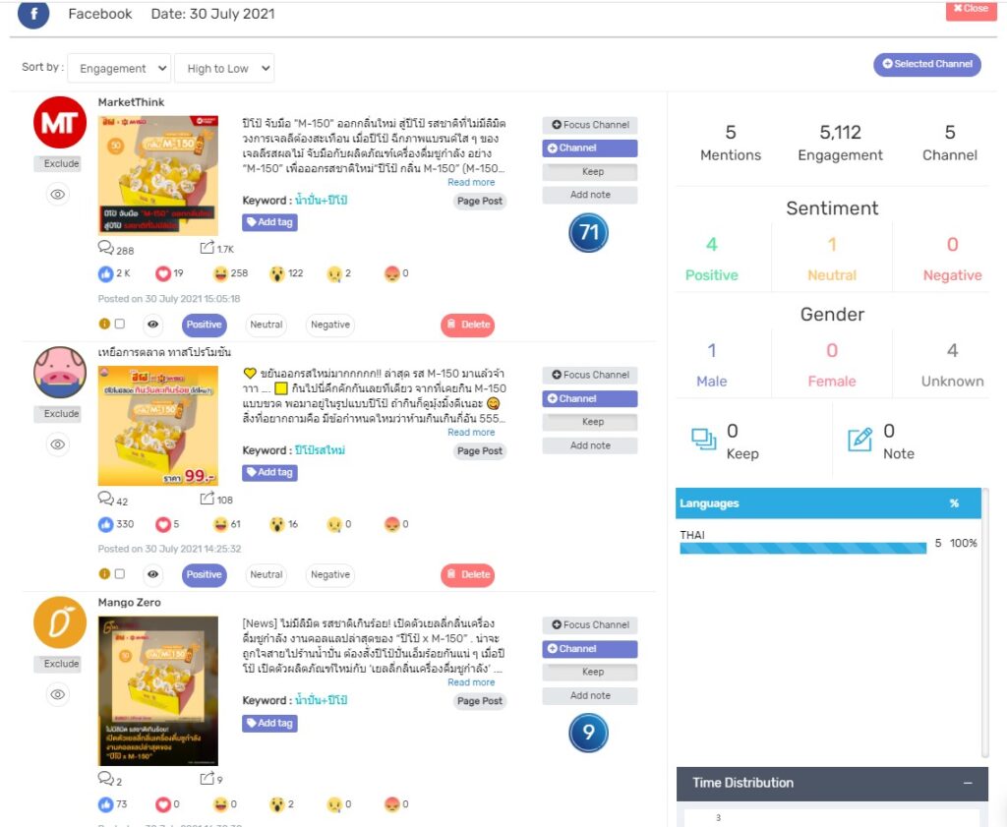Open MarketThink profile avatar
Image resolution: width=1007 pixels, height=827 pixels.
[60, 123]
